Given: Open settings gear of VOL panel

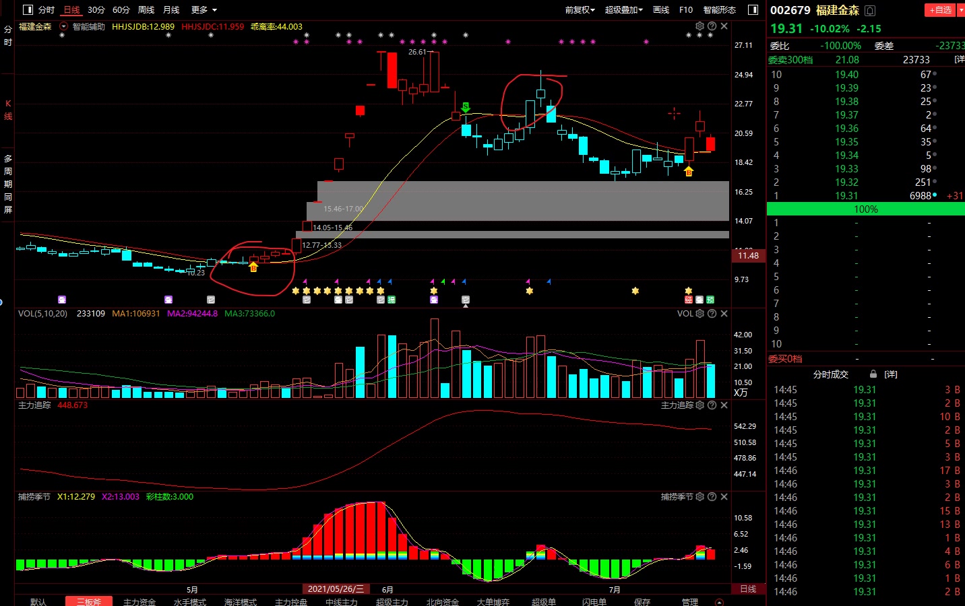Looking at the screenshot, I should click(x=699, y=314).
